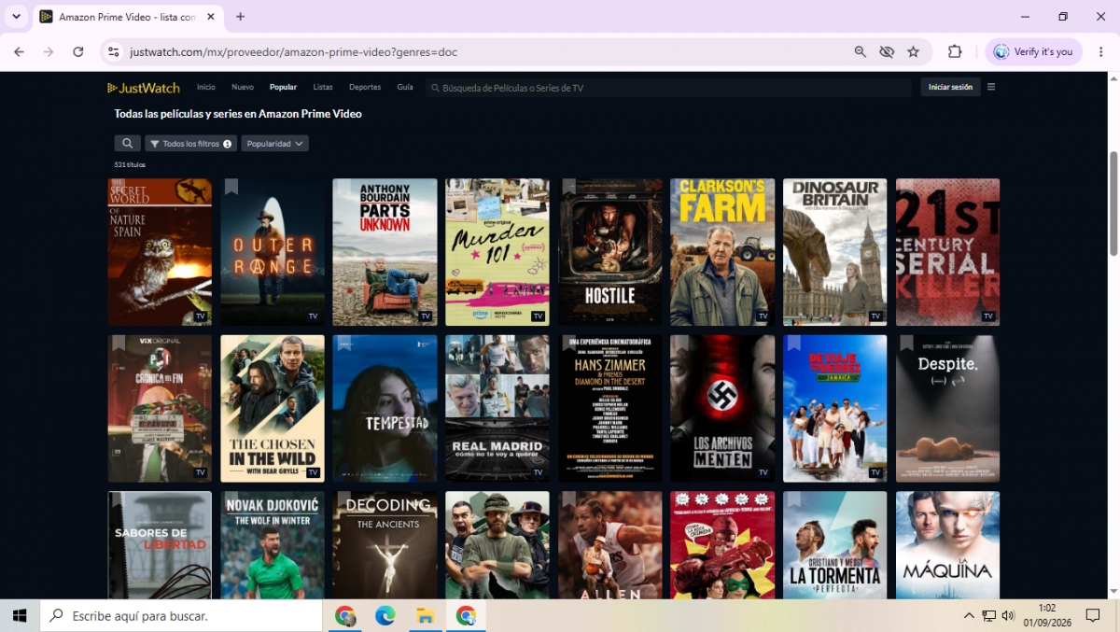Click the taskbar clock showing 1:02
The image size is (1120, 632).
click(1046, 615)
